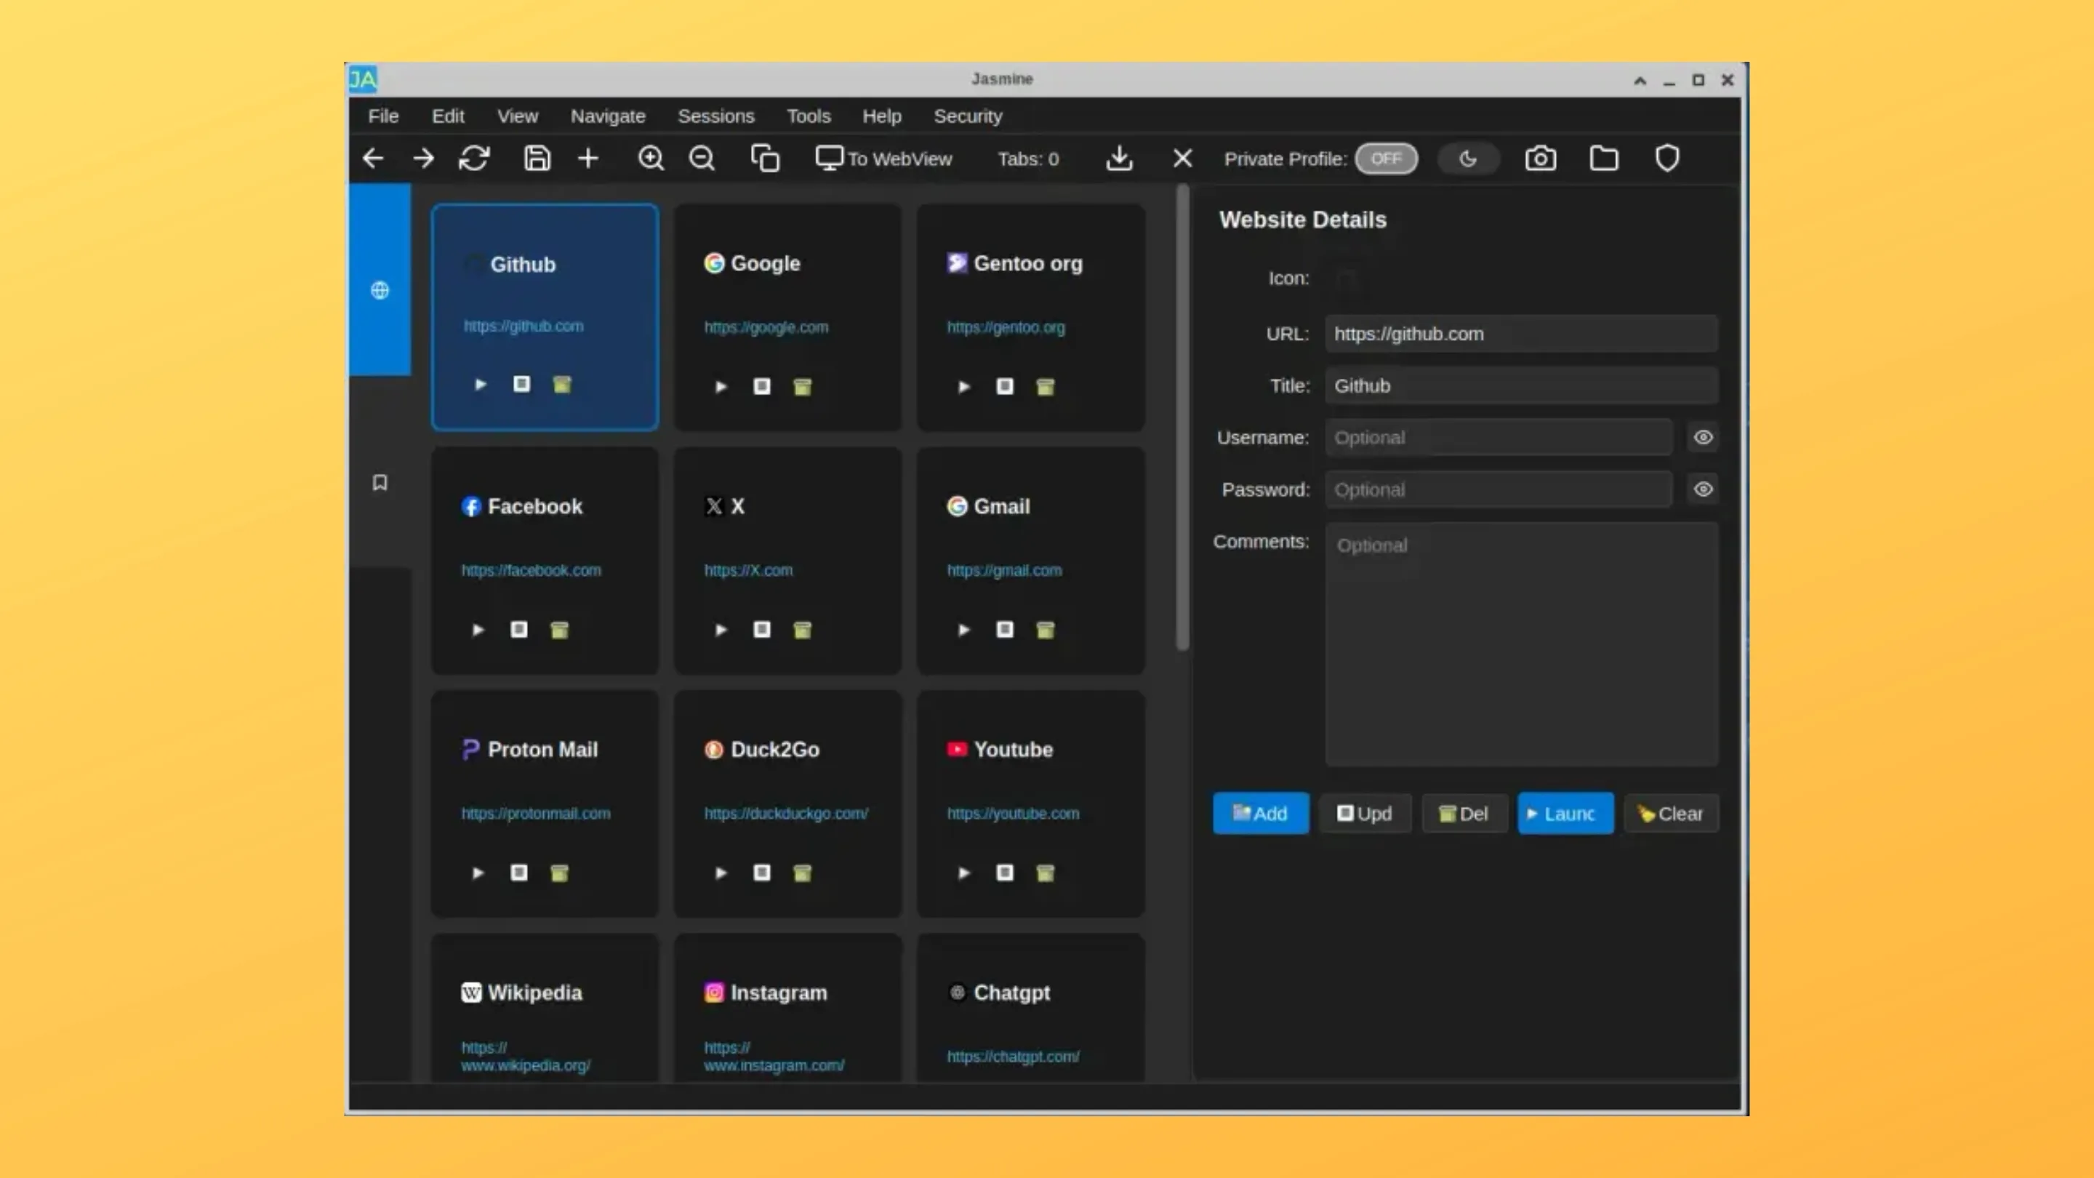Select the Instagram card
The width and height of the screenshot is (2094, 1178).
(787, 1008)
